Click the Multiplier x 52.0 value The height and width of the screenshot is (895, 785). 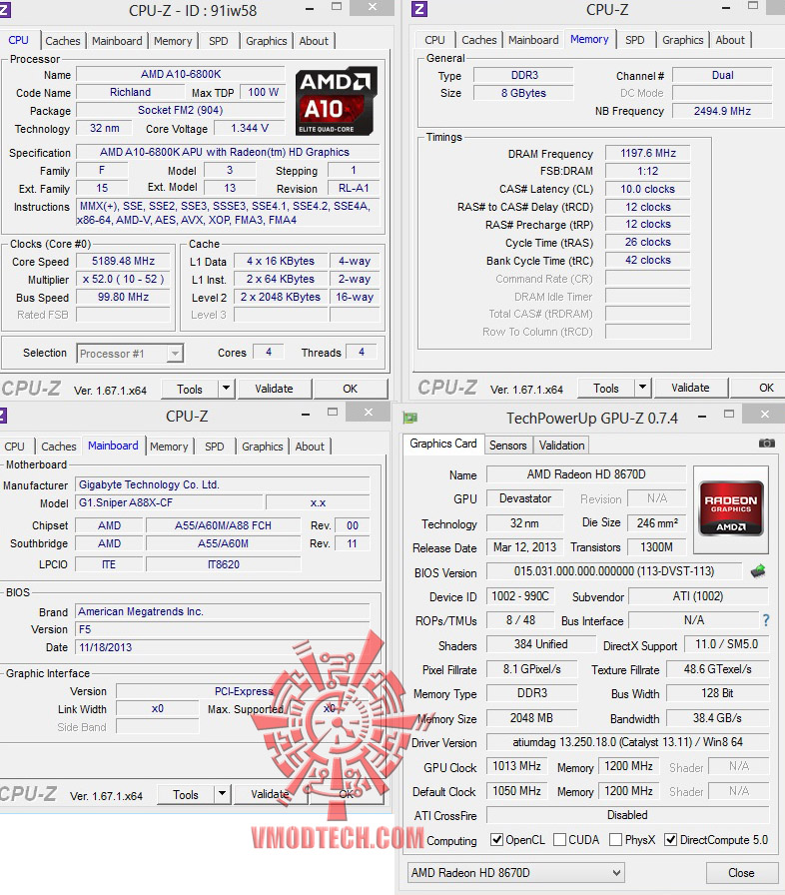pos(123,279)
